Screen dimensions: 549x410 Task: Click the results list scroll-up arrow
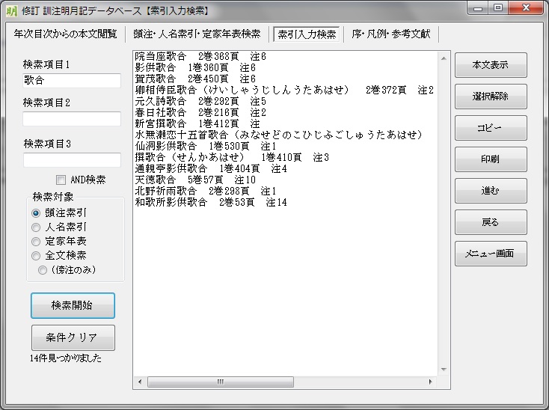point(444,58)
